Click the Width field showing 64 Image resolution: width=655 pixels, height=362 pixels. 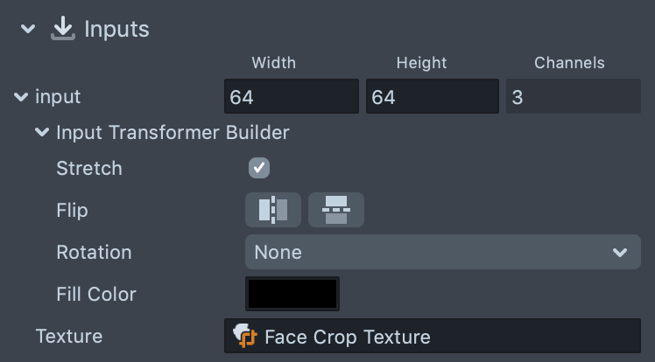(x=292, y=97)
